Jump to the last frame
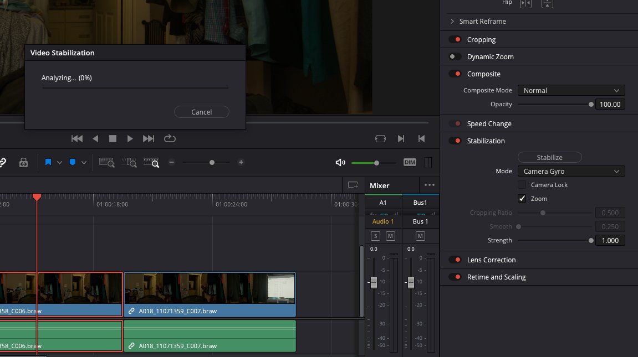638x357 pixels. click(x=149, y=139)
